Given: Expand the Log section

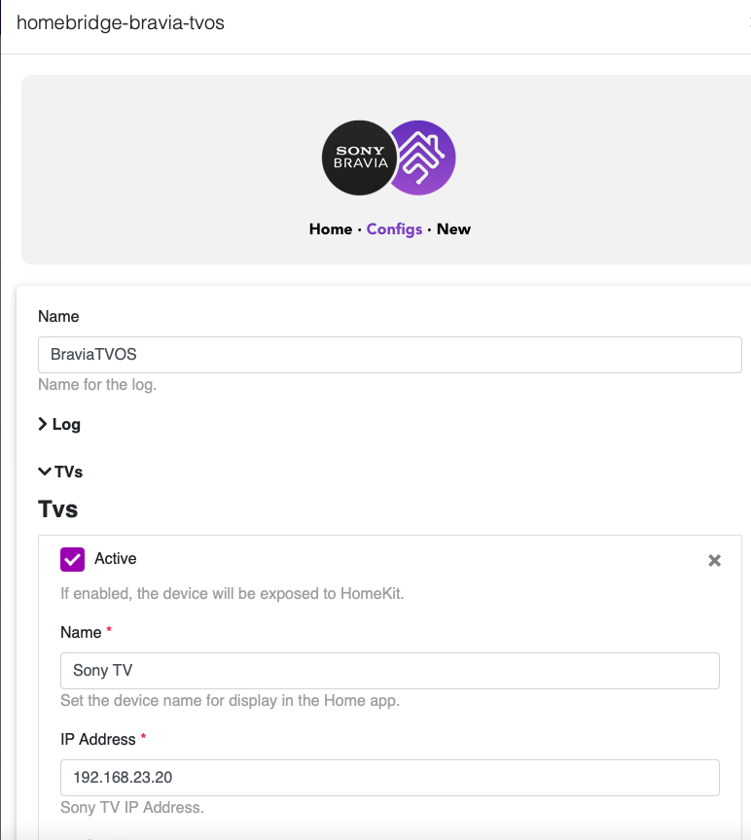Looking at the screenshot, I should 59,424.
